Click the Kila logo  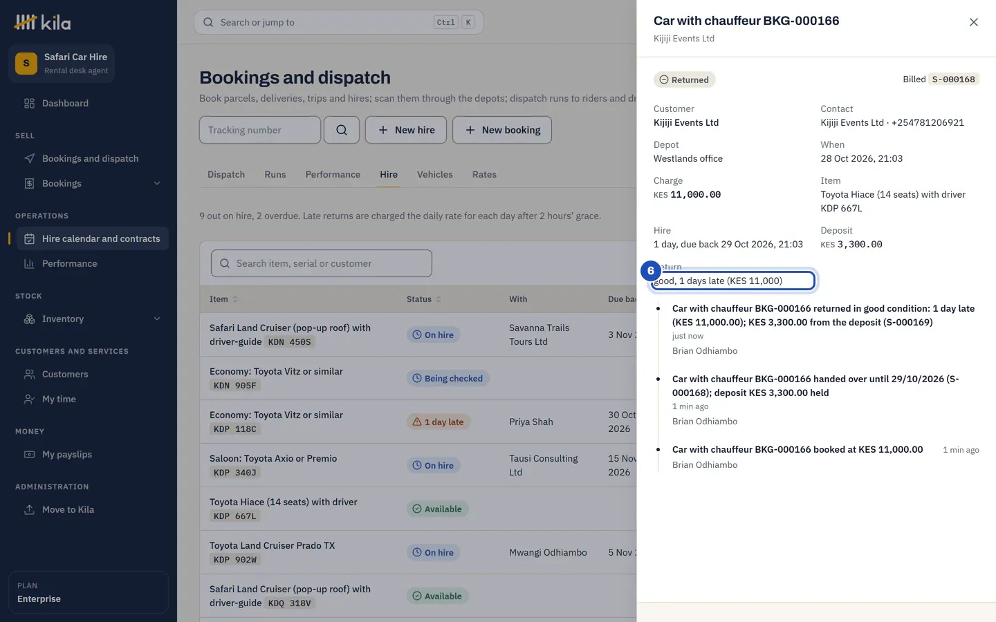point(43,22)
